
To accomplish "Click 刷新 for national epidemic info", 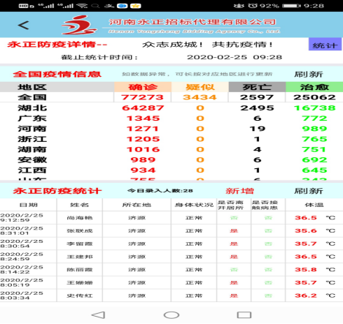I will [x=309, y=74].
